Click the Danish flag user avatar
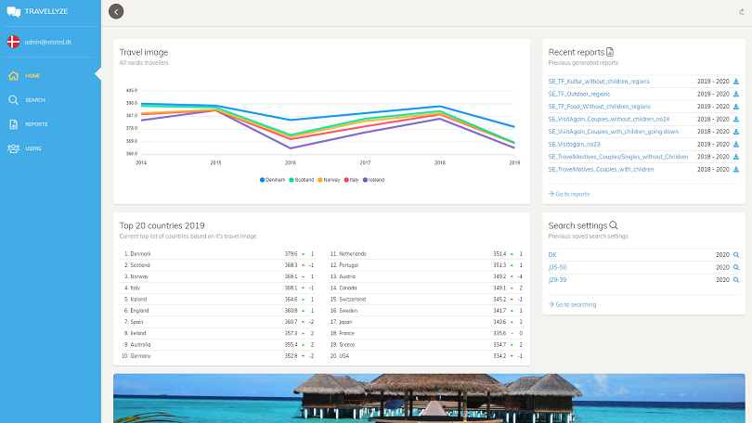This screenshot has width=752, height=423. click(x=13, y=42)
